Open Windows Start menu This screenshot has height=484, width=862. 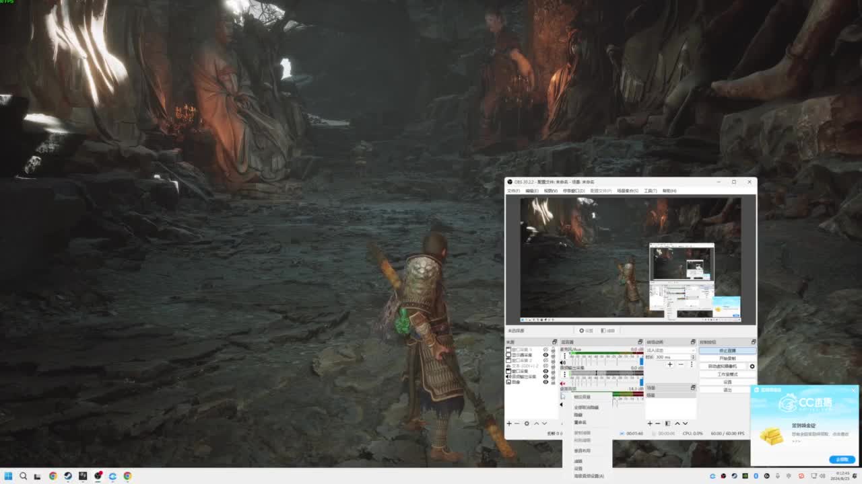[x=8, y=476]
